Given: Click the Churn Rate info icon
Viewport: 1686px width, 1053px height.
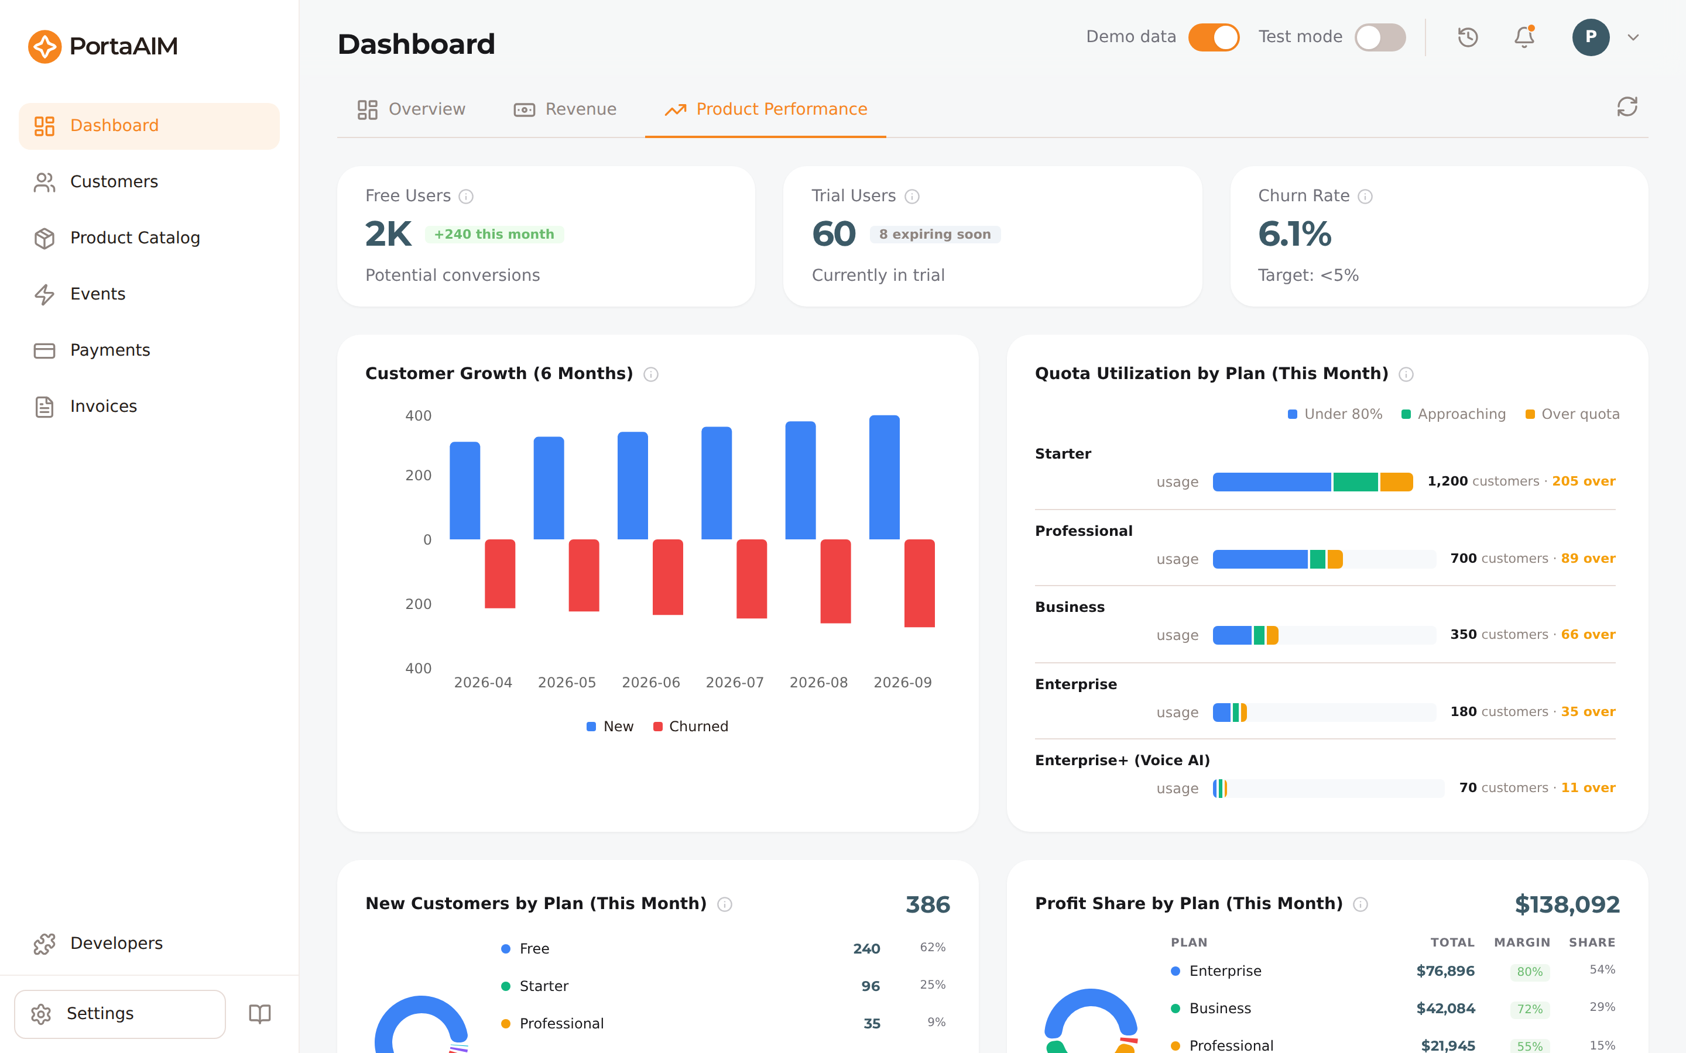Looking at the screenshot, I should (1366, 197).
